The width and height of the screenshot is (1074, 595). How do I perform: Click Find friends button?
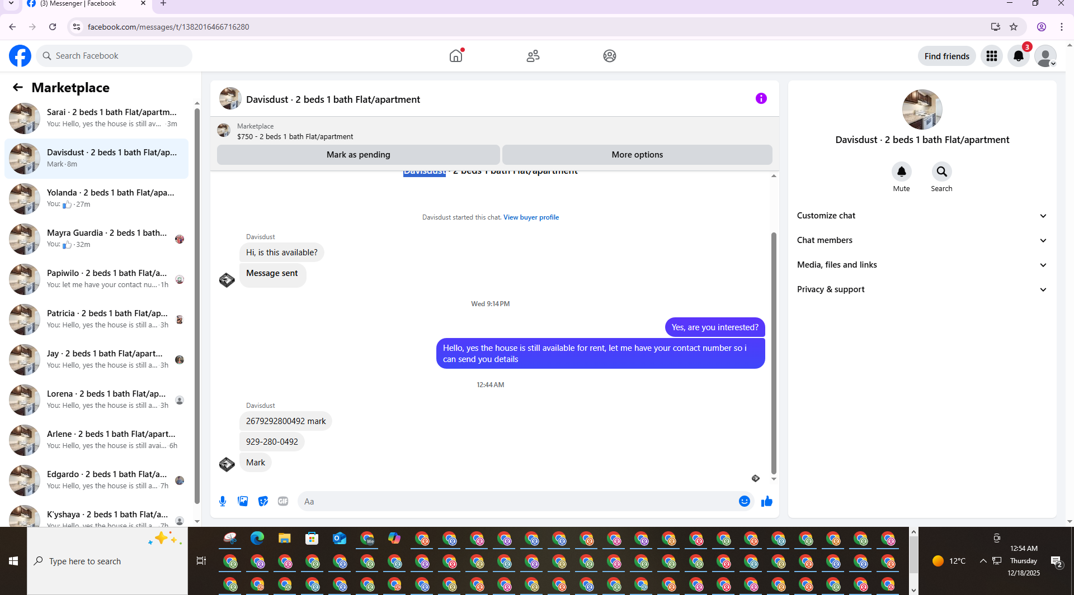point(947,56)
